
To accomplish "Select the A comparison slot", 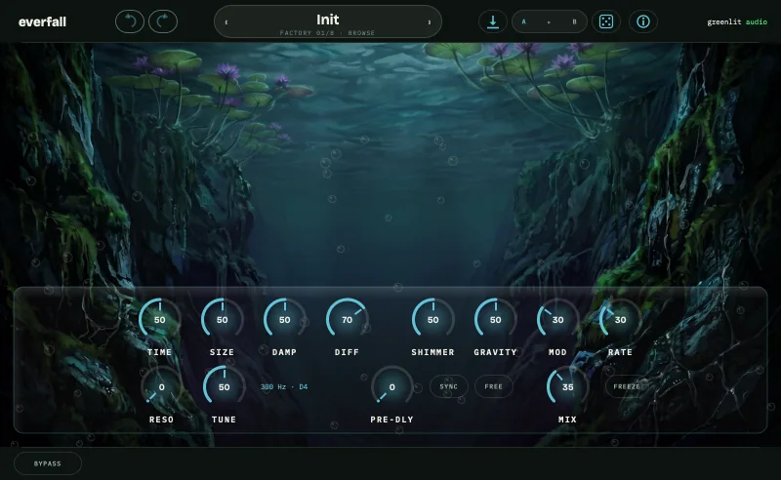I will (523, 21).
